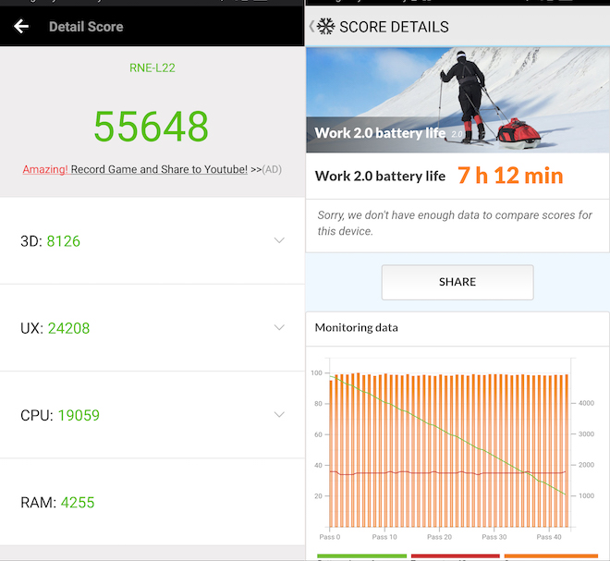The width and height of the screenshot is (610, 561).
Task: Tap the Monitoring data heading
Action: 356,327
